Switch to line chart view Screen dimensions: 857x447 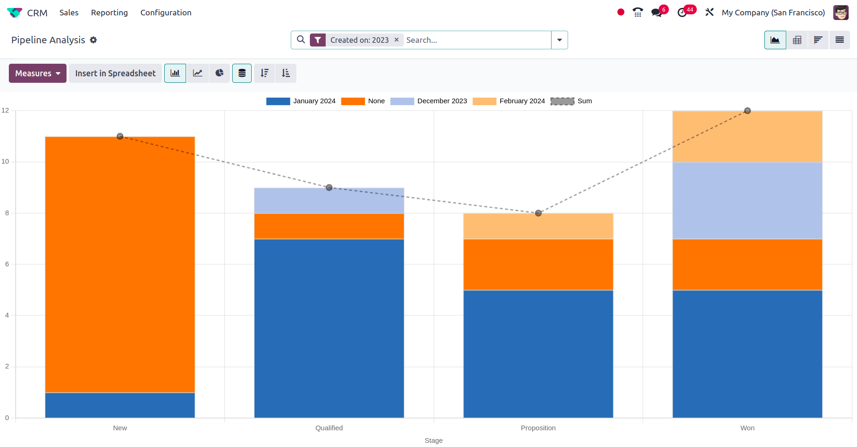coord(198,73)
